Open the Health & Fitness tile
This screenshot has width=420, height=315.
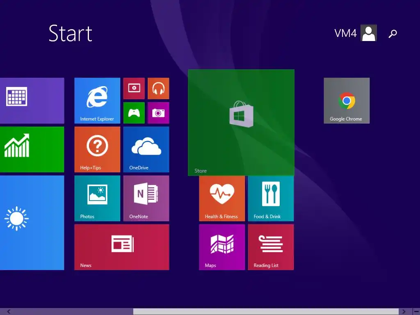tap(222, 199)
